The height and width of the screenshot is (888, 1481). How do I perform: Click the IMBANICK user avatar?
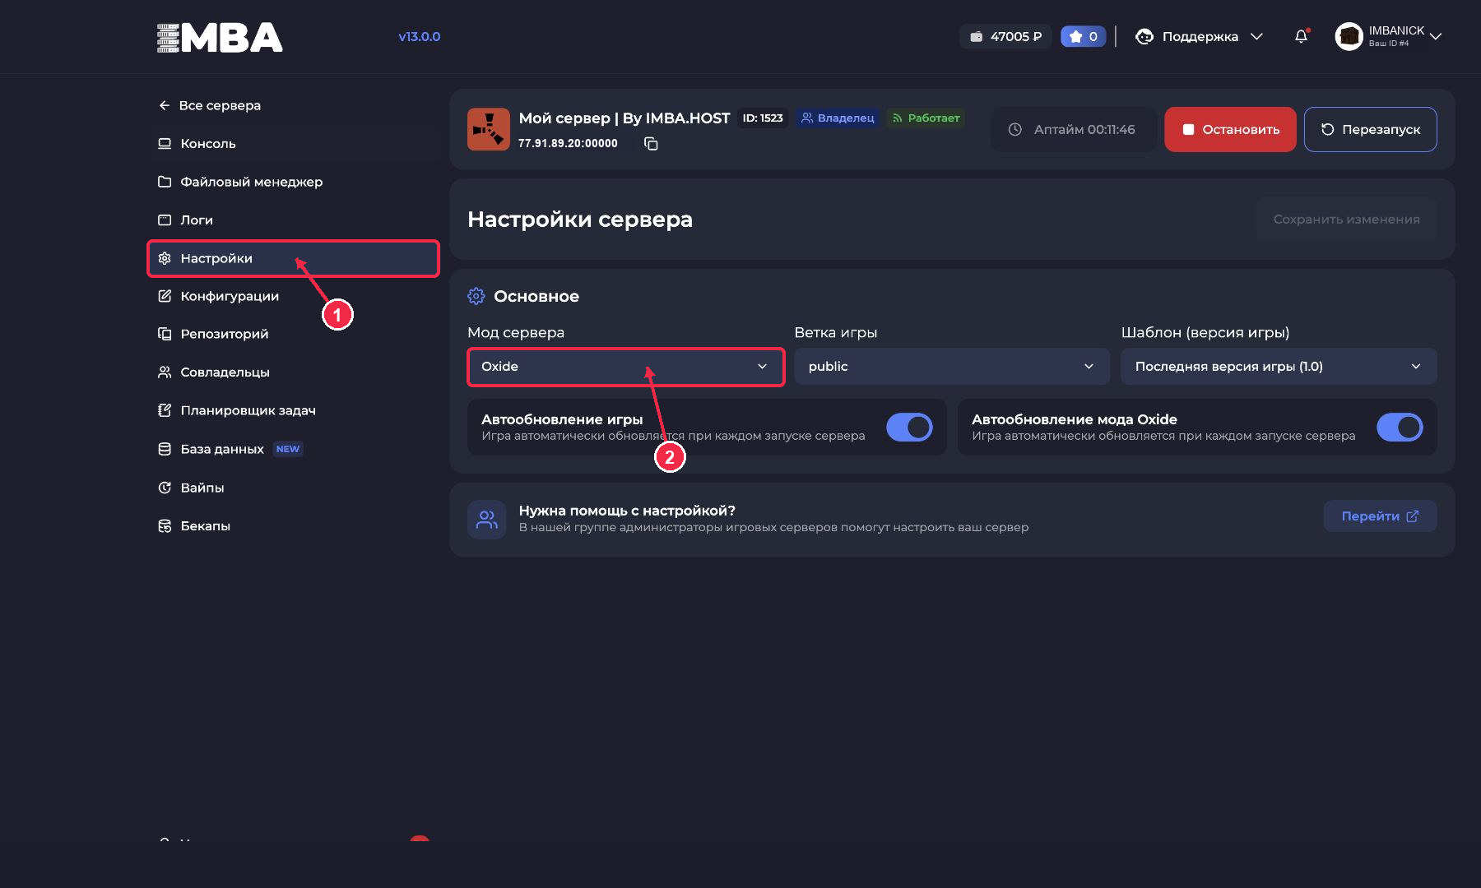tap(1349, 36)
